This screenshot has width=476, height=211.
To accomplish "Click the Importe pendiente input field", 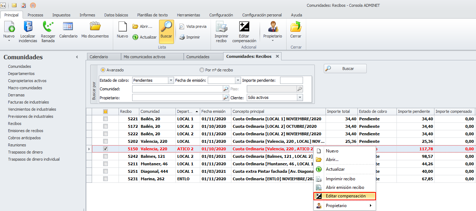I will pyautogui.click(x=292, y=80).
